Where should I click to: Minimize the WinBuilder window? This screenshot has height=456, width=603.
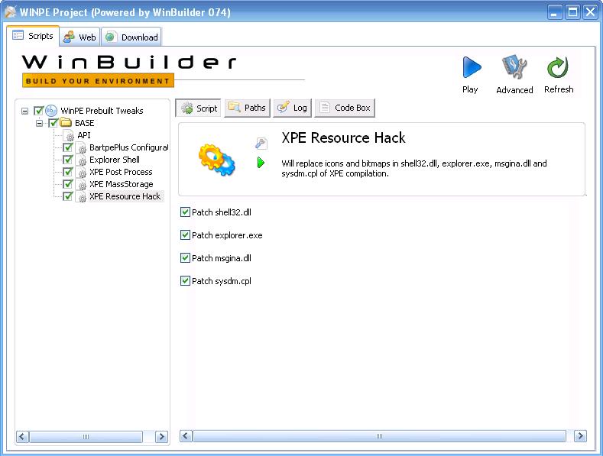(554, 12)
